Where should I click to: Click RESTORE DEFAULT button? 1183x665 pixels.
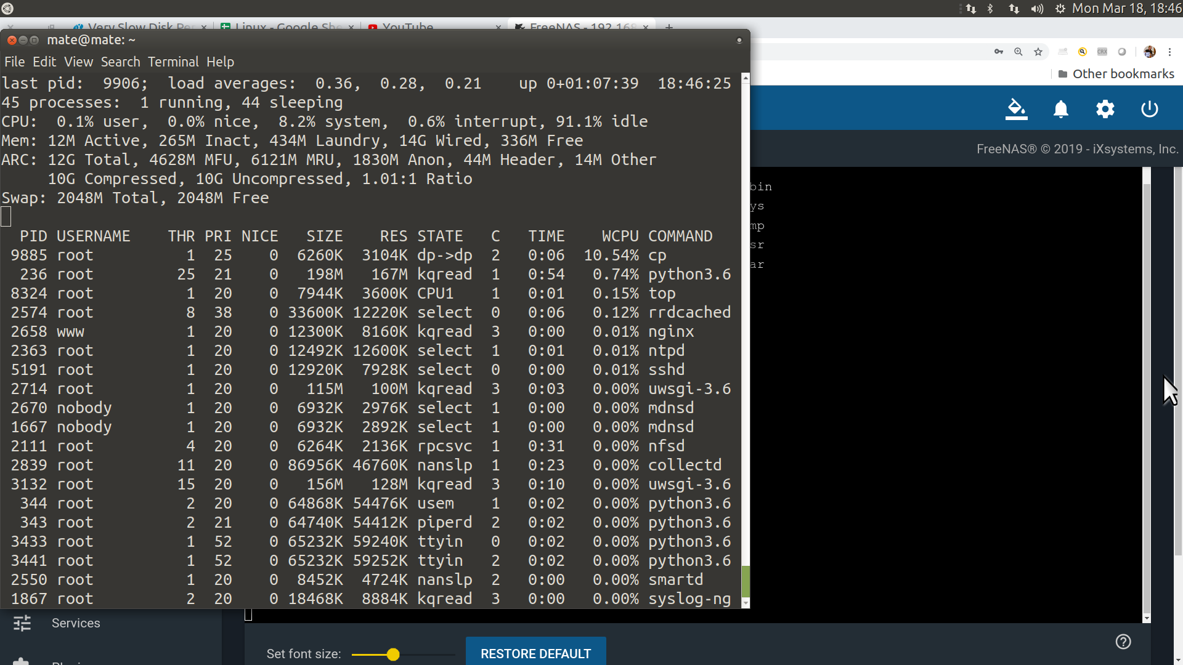point(535,653)
